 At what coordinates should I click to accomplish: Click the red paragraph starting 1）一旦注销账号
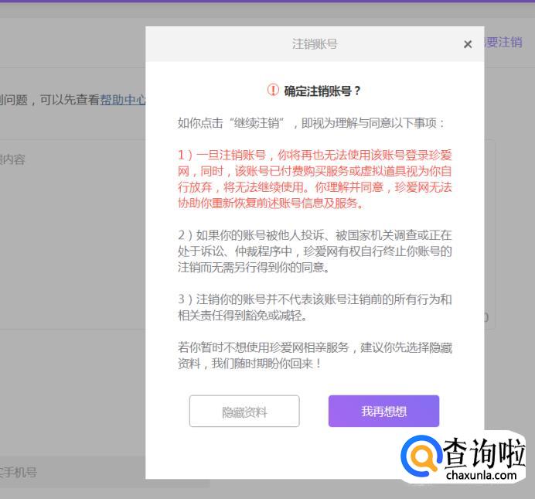tap(315, 179)
